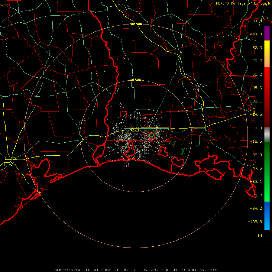Click the -0.9 velocity scale value
This screenshot has height=272, width=272.
[x=257, y=128]
